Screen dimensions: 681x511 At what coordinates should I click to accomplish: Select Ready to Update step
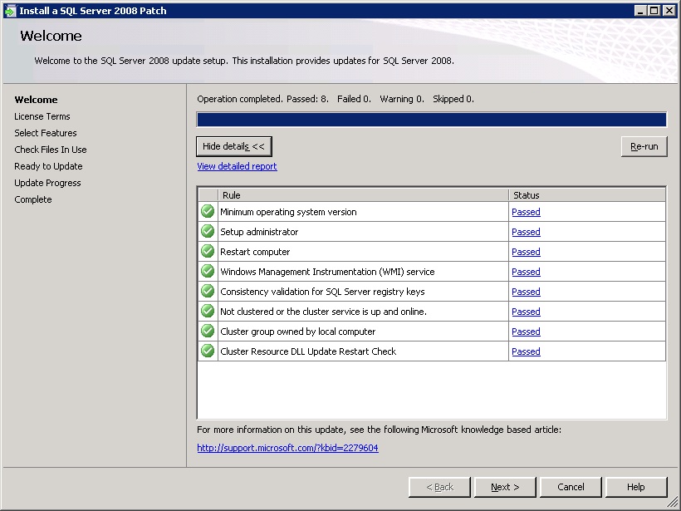click(48, 166)
